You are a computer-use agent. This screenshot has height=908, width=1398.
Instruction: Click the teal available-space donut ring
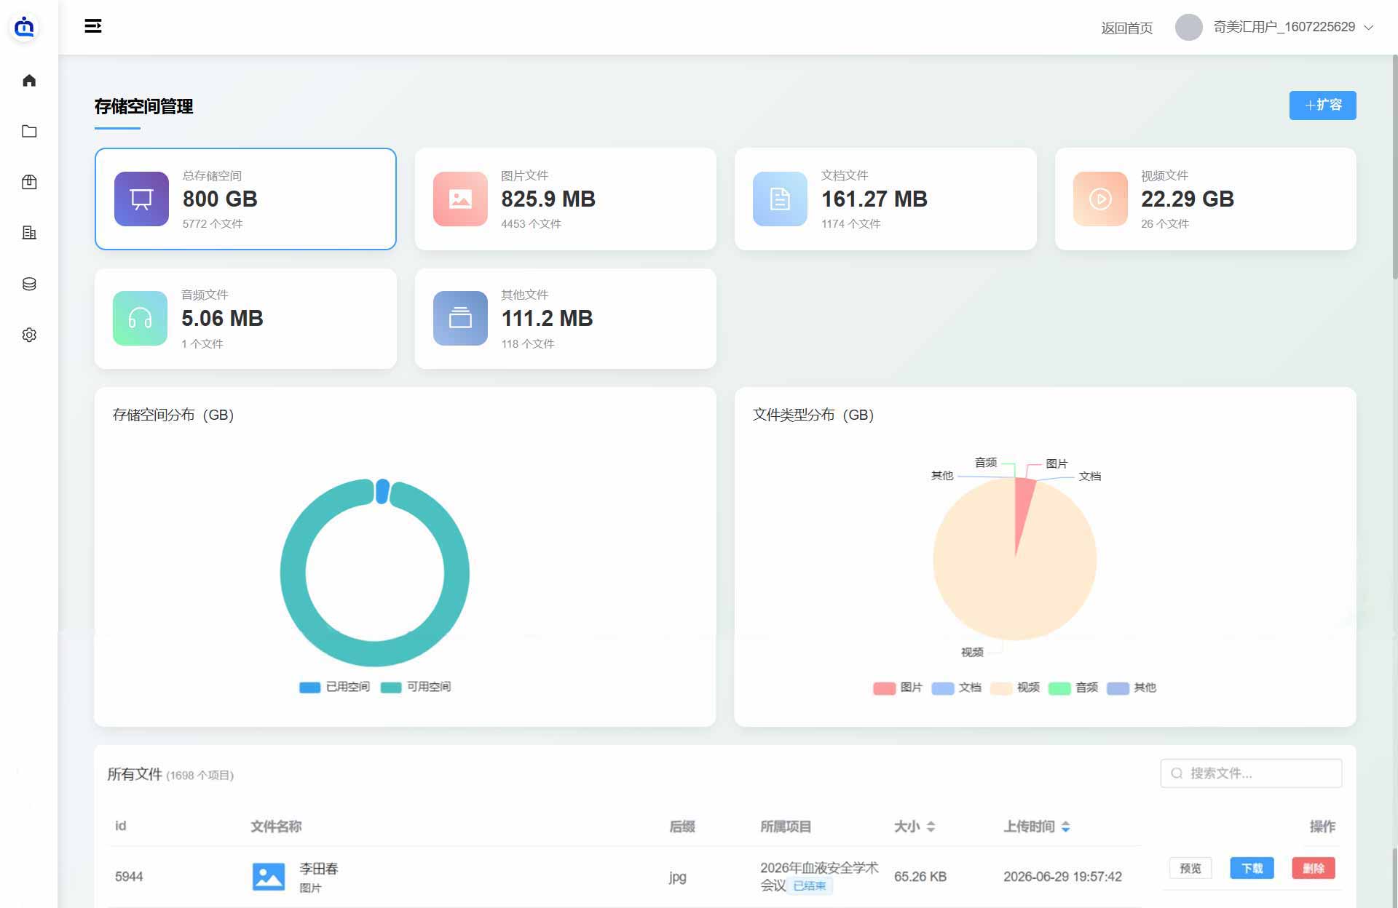pos(375,654)
